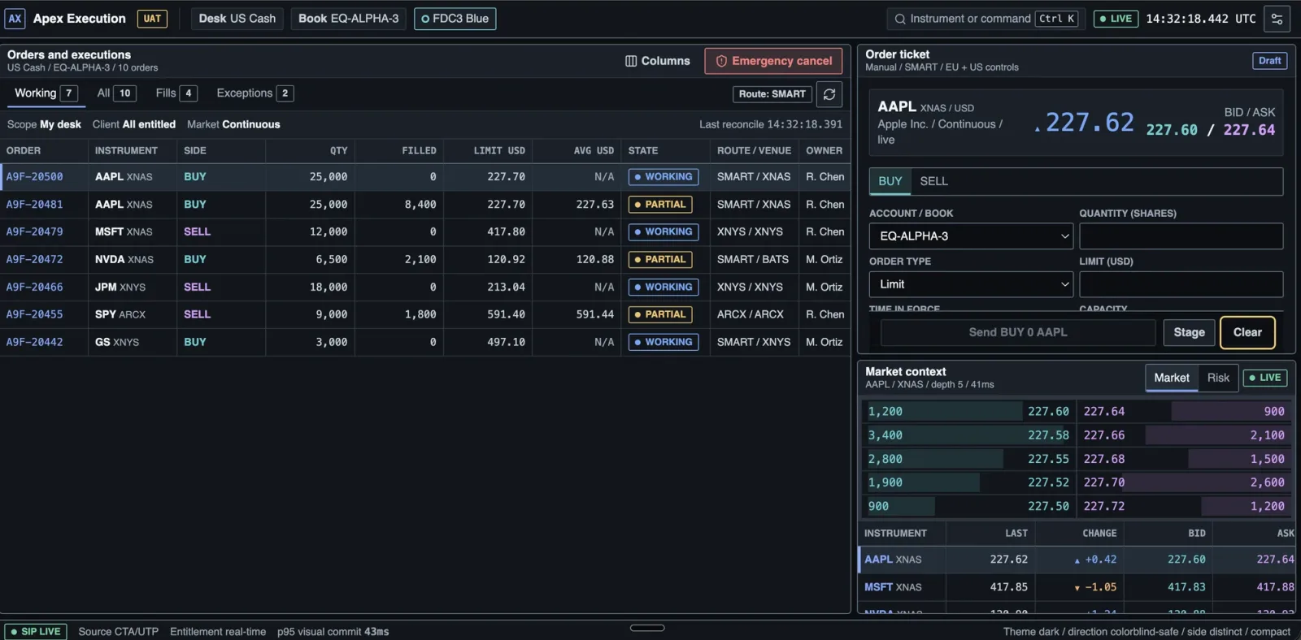Click the Send BUY 0 AAPL button
Screen dimensions: 1301x640
1018,332
